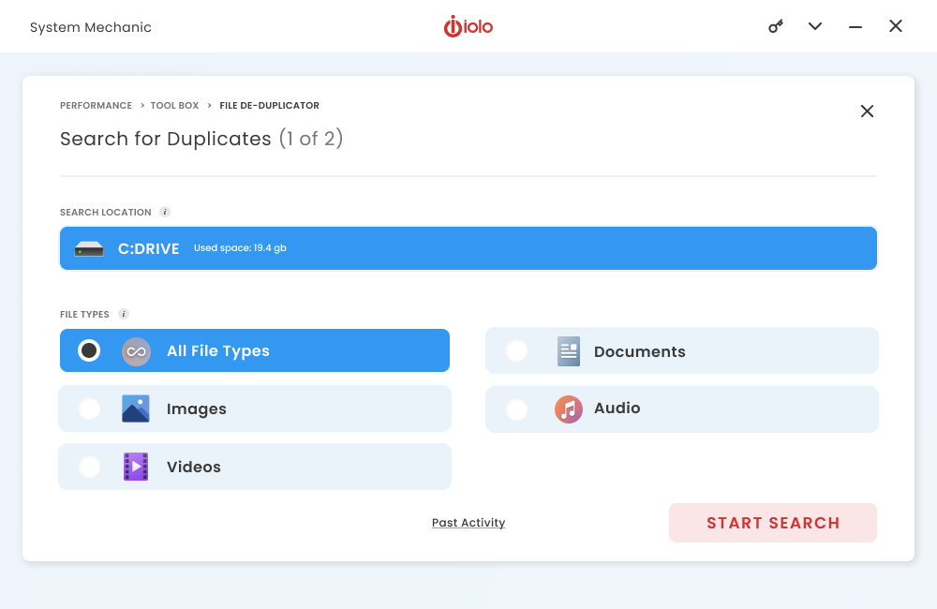This screenshot has width=937, height=609.
Task: Select the C:DRIVE search location row
Action: point(468,248)
